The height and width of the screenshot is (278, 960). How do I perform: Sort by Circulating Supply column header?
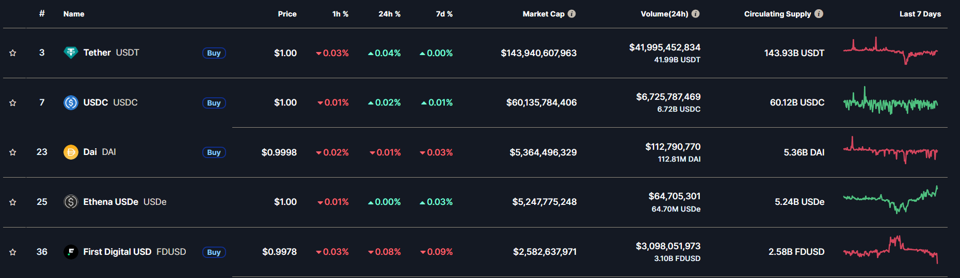778,14
